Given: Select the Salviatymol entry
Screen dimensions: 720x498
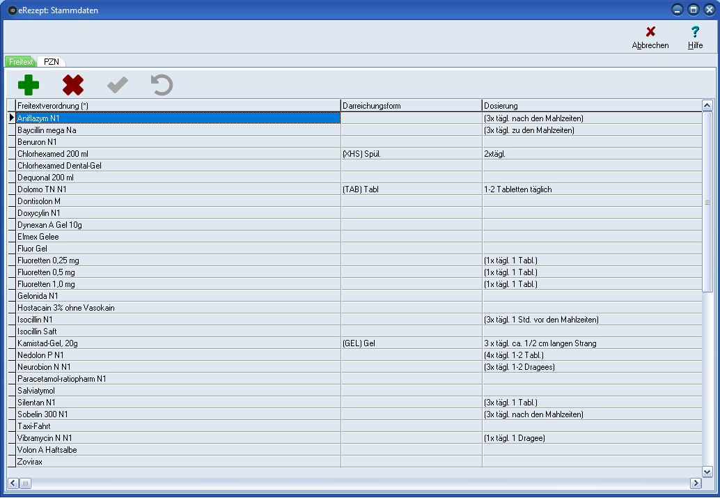Looking at the screenshot, I should tap(178, 391).
